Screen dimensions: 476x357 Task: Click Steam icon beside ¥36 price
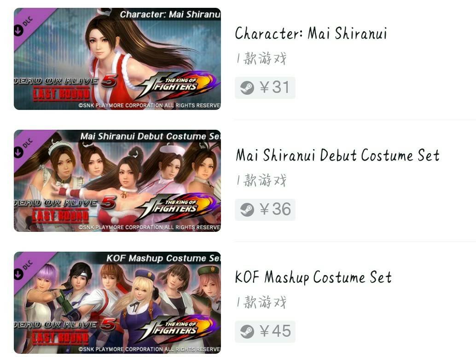[x=247, y=210]
